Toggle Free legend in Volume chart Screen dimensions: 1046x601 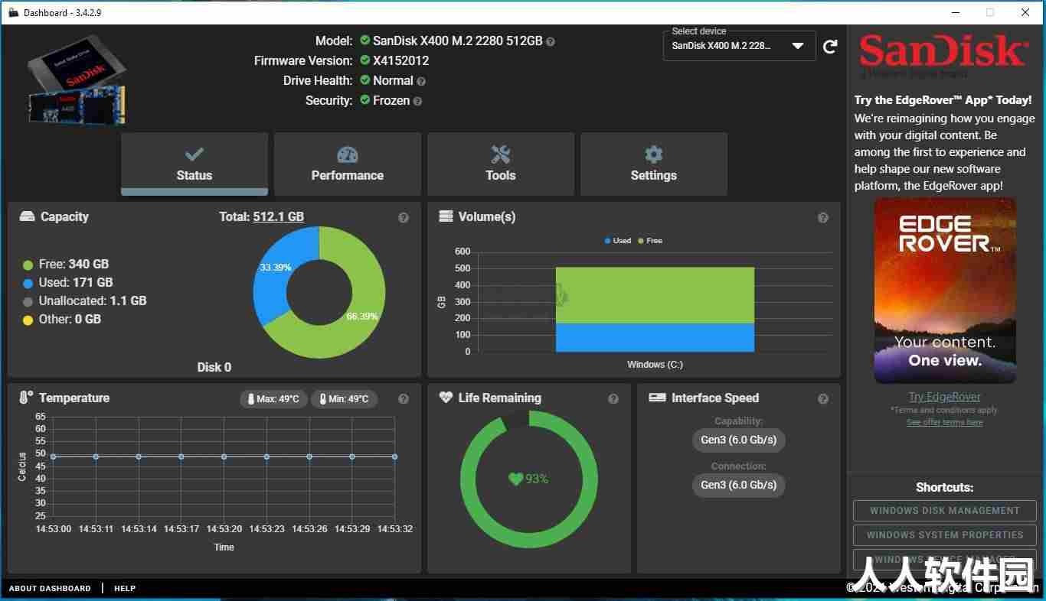(x=650, y=241)
